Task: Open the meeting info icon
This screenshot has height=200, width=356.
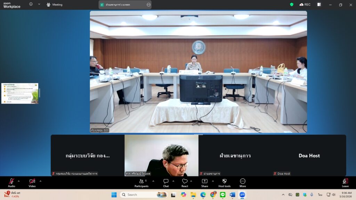Action: point(31,5)
